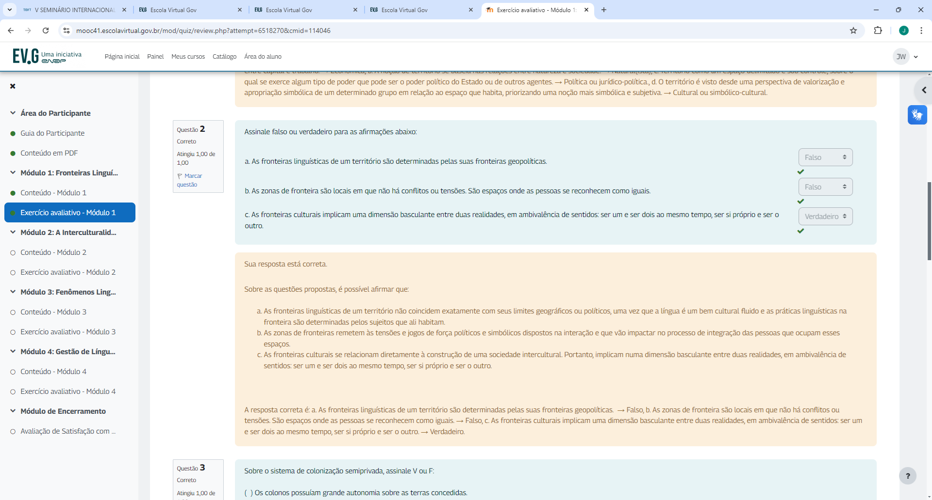932x500 pixels.
Task: Click the bookmark star in address bar
Action: point(853,31)
